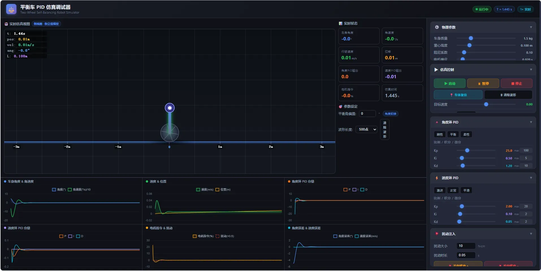This screenshot has height=271, width=541.
Task: Click the play triangle icon beside 仿真控制
Action: pyautogui.click(x=436, y=70)
